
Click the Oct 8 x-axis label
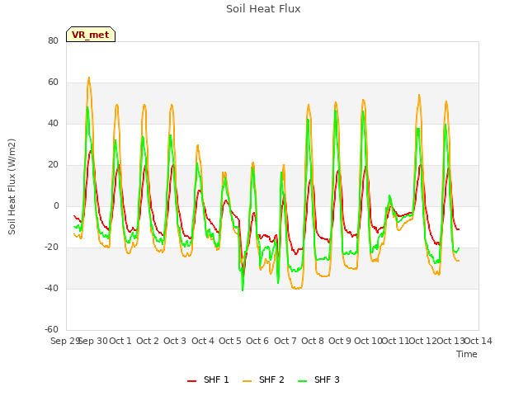pos(313,341)
